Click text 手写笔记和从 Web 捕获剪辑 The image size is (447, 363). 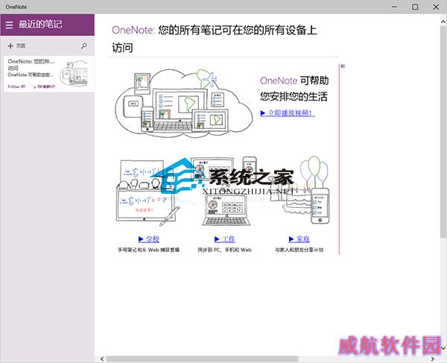point(149,250)
